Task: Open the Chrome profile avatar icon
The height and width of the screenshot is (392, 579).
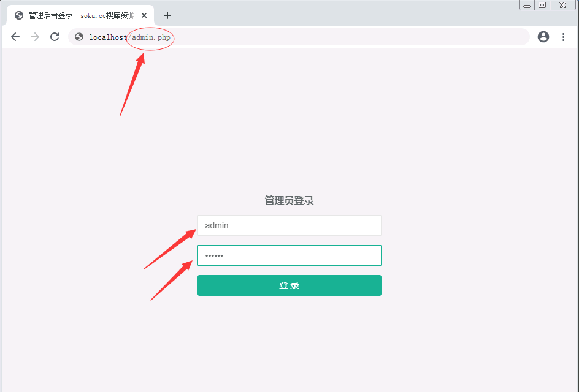Action: tap(543, 37)
